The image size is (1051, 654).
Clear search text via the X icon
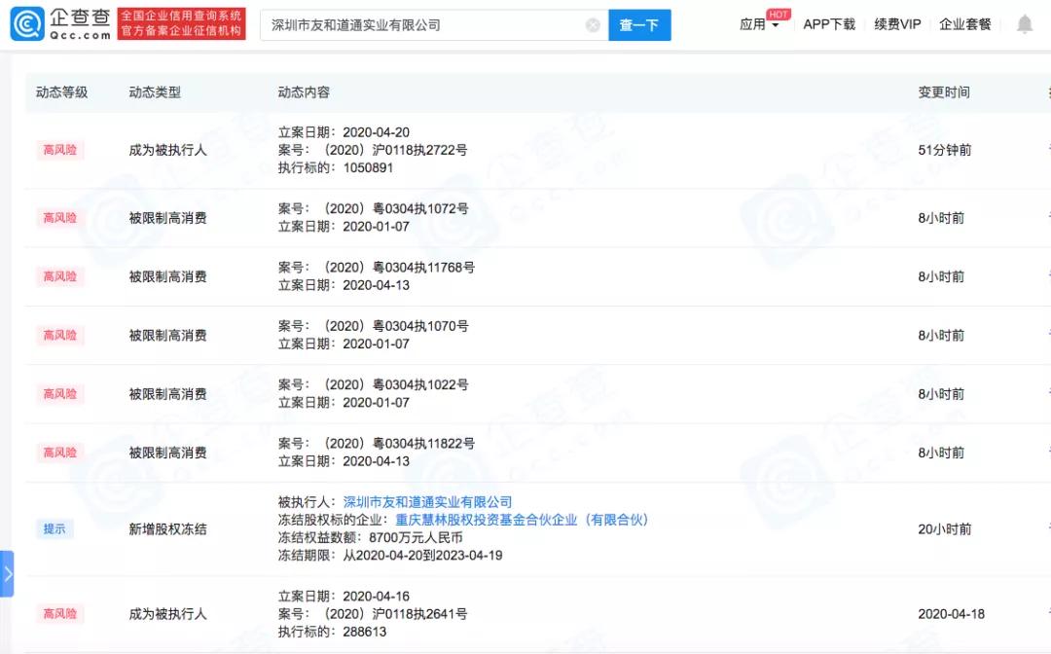pyautogui.click(x=593, y=24)
